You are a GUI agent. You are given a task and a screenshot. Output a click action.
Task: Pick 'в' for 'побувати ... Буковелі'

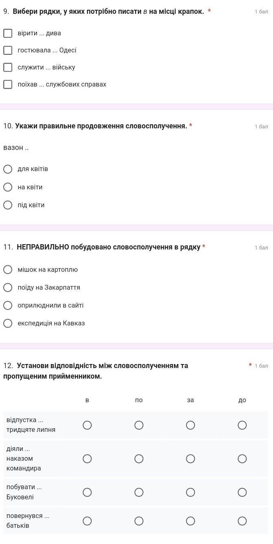point(87,492)
